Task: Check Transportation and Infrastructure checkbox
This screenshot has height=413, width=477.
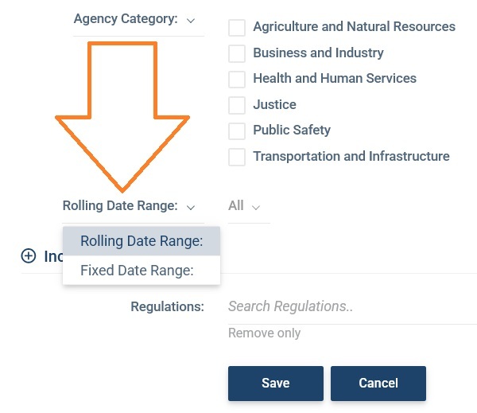Action: pyautogui.click(x=237, y=157)
